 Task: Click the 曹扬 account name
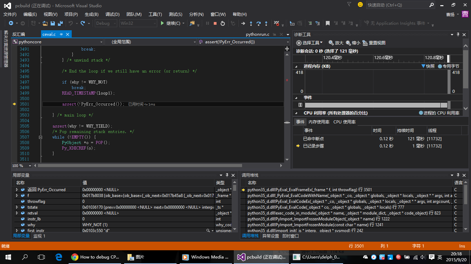coord(450,14)
